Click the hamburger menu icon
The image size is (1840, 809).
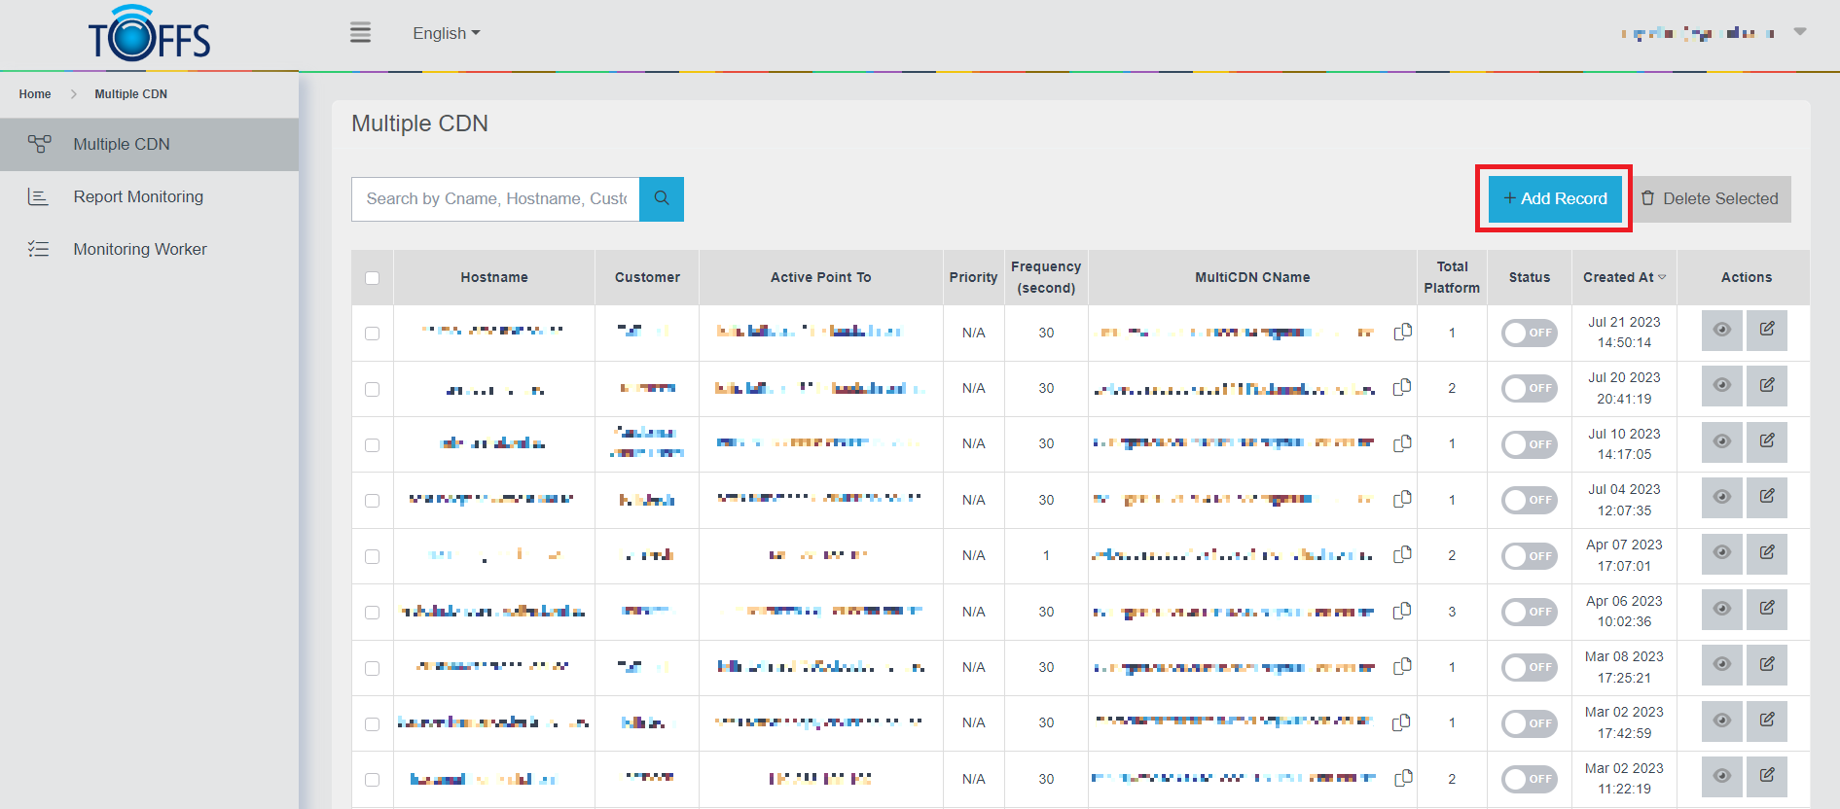(x=360, y=33)
